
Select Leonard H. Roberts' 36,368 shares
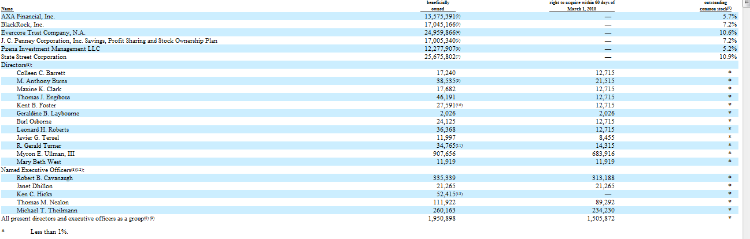[446, 130]
